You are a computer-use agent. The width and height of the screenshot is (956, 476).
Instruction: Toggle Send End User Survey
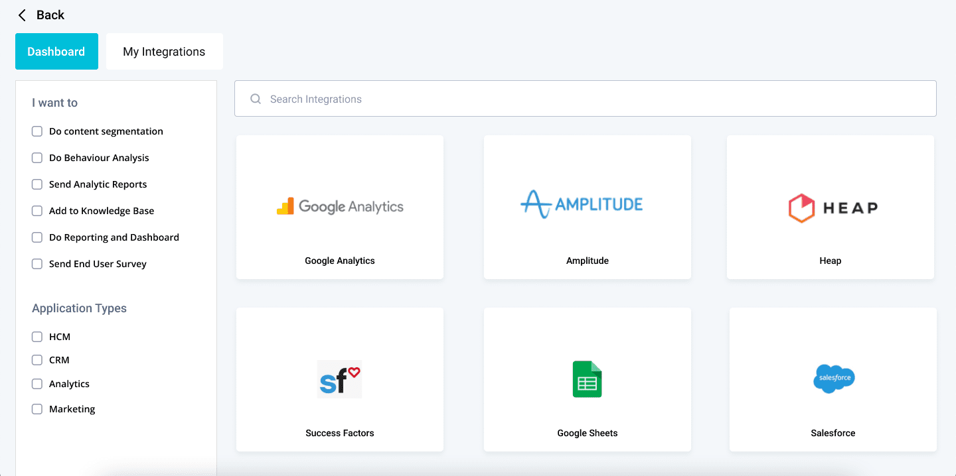point(37,264)
